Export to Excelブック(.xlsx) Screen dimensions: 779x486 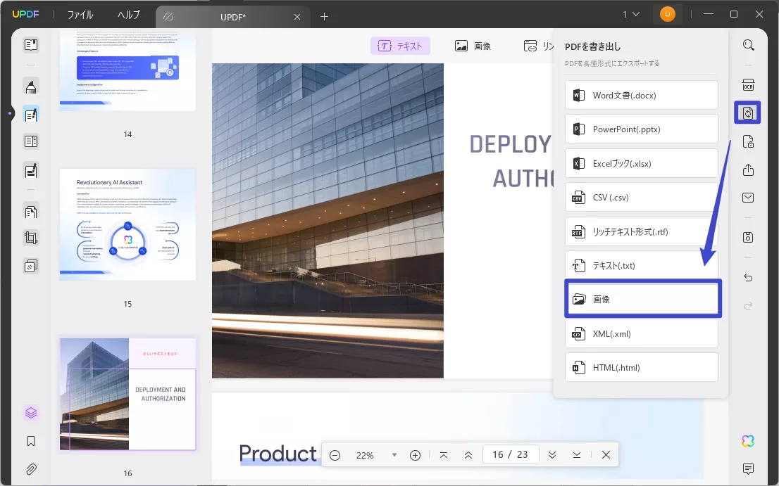642,164
